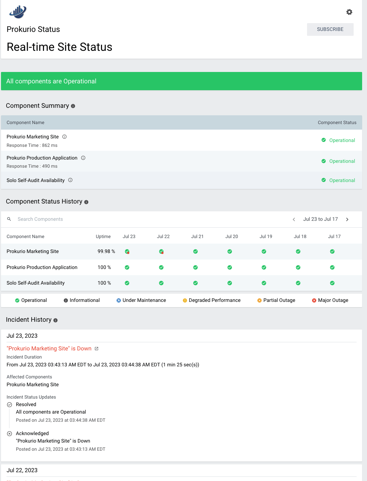
Task: Show info for Prokurio Production Application component
Action: pyautogui.click(x=83, y=158)
